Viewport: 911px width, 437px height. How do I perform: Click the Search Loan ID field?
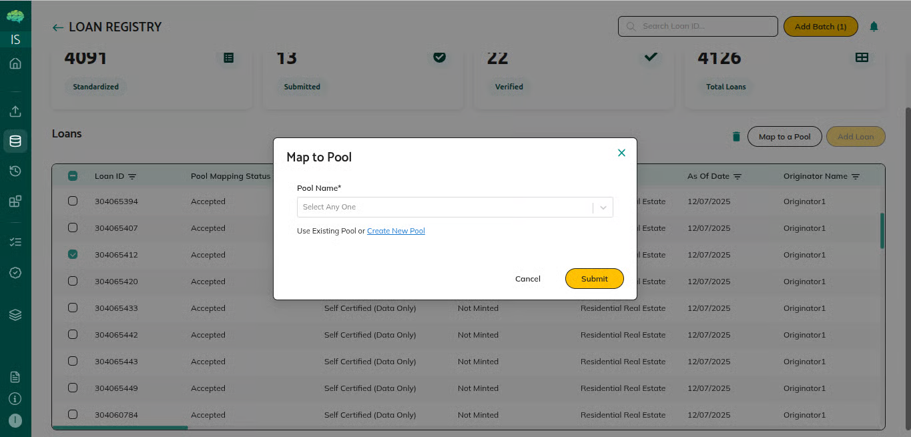coord(701,27)
